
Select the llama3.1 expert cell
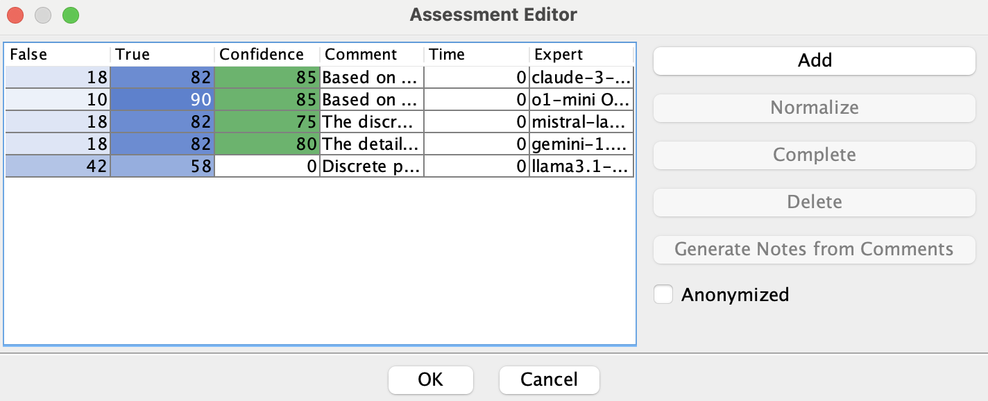[581, 167]
